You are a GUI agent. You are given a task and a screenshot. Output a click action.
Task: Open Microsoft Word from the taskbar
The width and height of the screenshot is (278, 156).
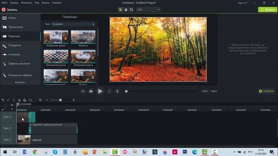coord(25,152)
